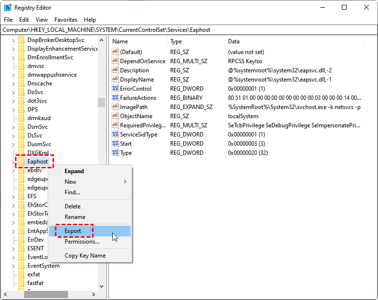The width and height of the screenshot is (378, 300).
Task: Click the tree pane horizontal scrollbar thumb
Action: 46,294
